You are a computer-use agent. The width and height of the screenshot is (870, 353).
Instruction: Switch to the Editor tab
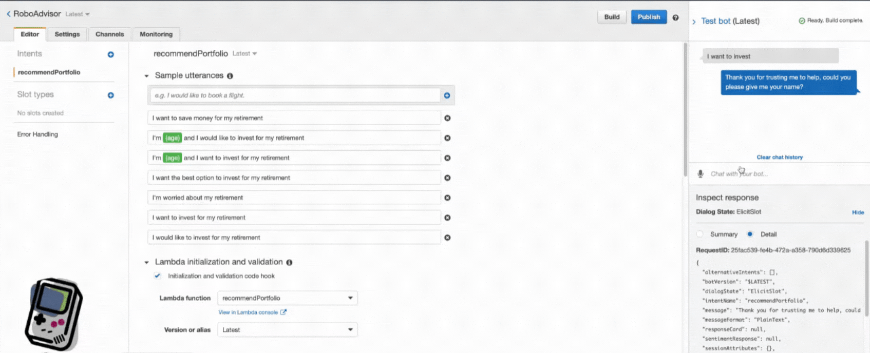[30, 34]
